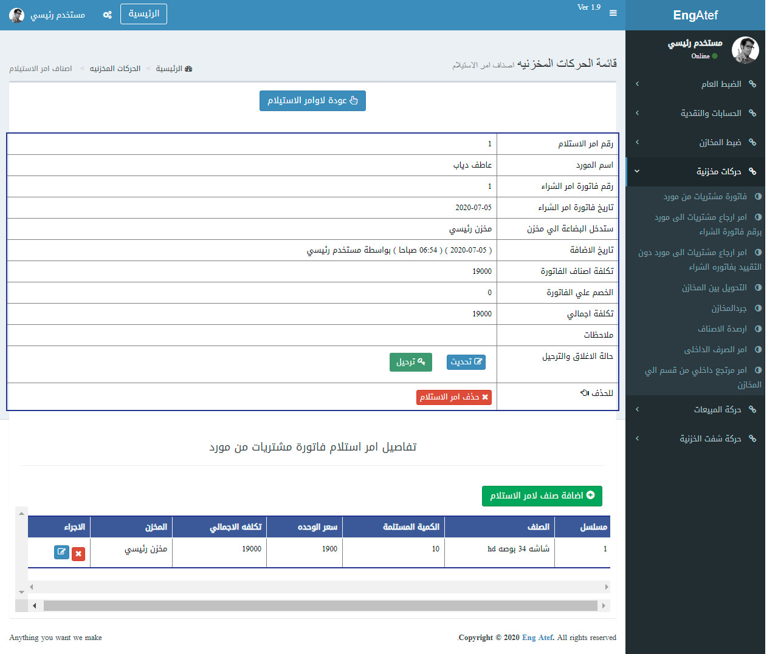Click the الرئيسية button in top header
Viewport: 778px width, 654px height.
[143, 14]
